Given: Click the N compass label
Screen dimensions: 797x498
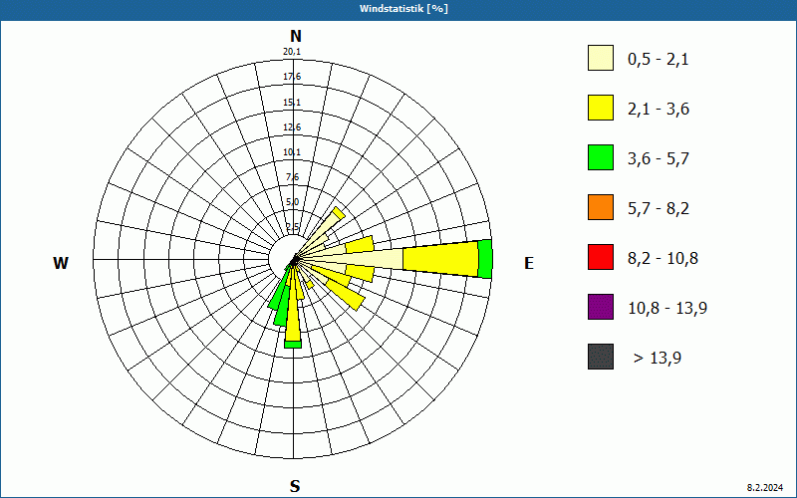Looking at the screenshot, I should (x=295, y=36).
